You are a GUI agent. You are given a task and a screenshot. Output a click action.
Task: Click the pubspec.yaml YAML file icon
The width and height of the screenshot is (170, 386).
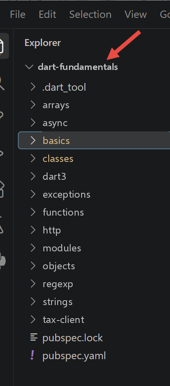pyautogui.click(x=32, y=355)
